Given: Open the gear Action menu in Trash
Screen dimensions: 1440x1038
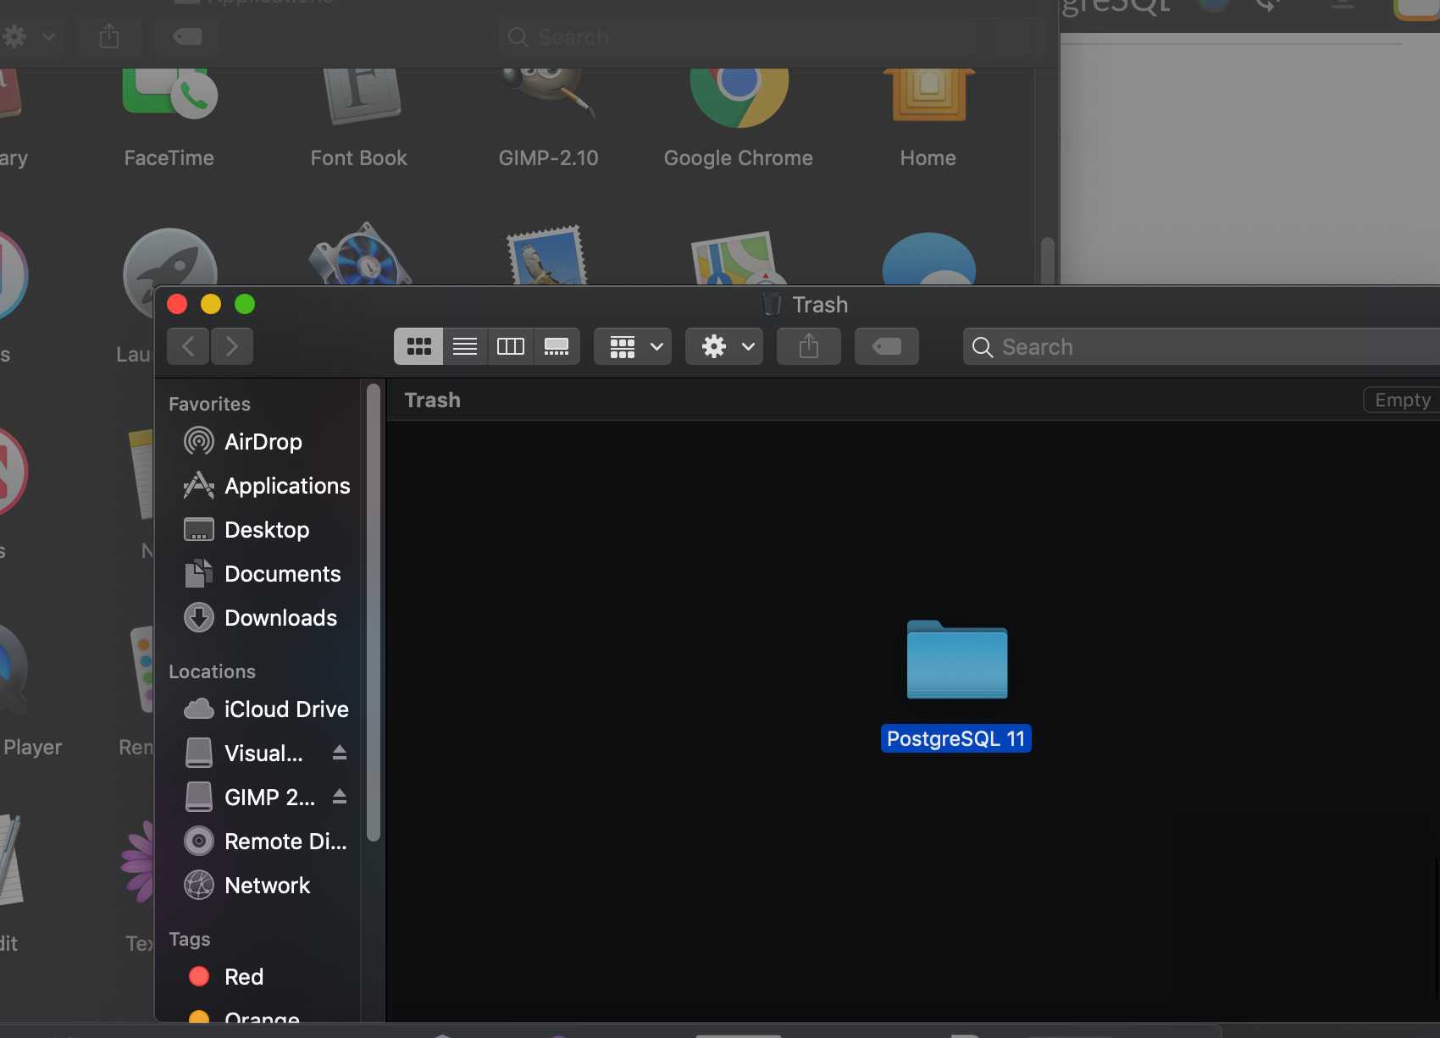Looking at the screenshot, I should pyautogui.click(x=724, y=346).
